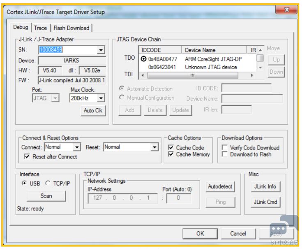Select the TCP/IP interface radio button

click(x=48, y=183)
